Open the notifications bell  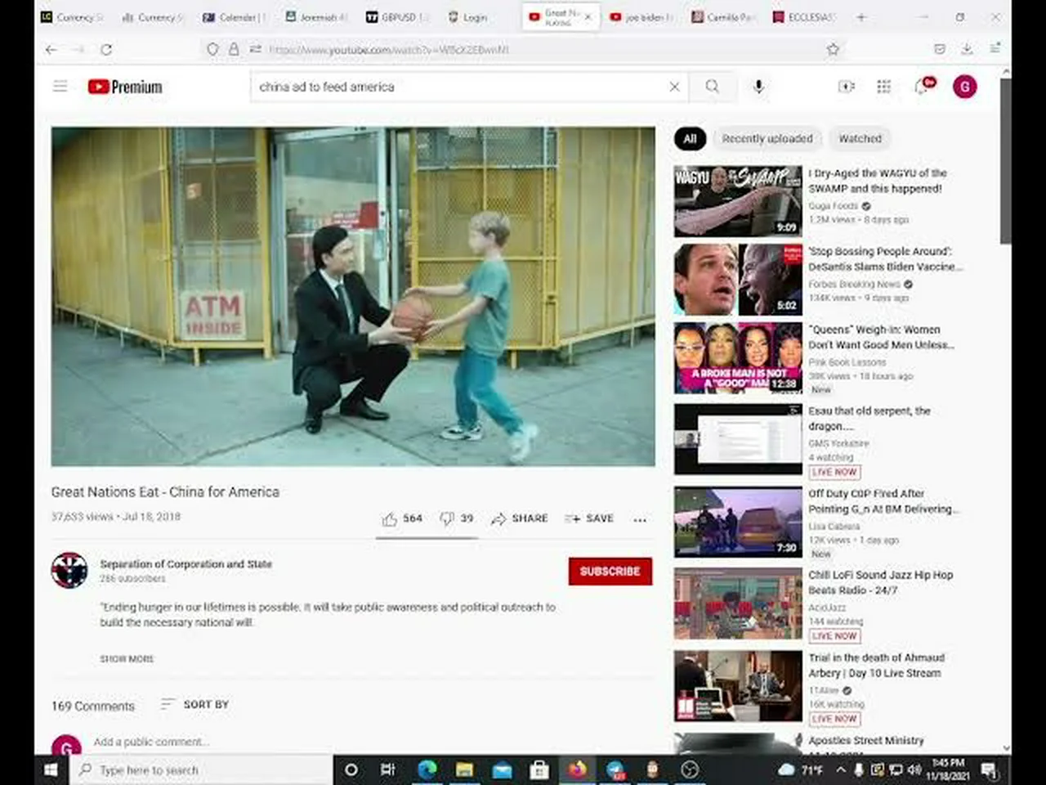point(923,86)
